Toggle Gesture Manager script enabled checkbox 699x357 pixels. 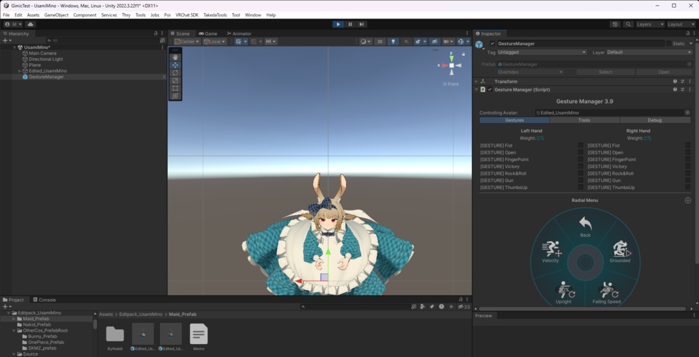490,89
